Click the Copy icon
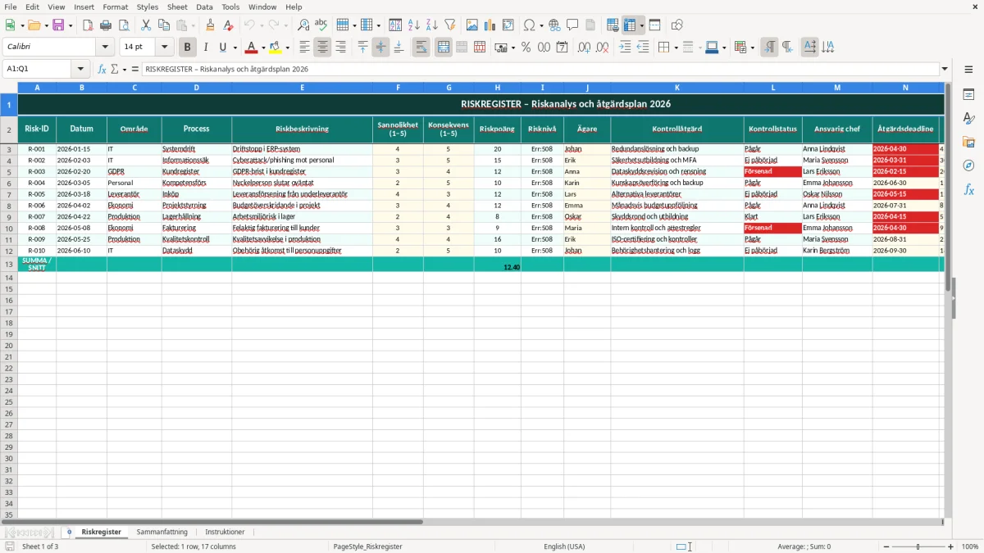The height and width of the screenshot is (553, 984). 164,25
